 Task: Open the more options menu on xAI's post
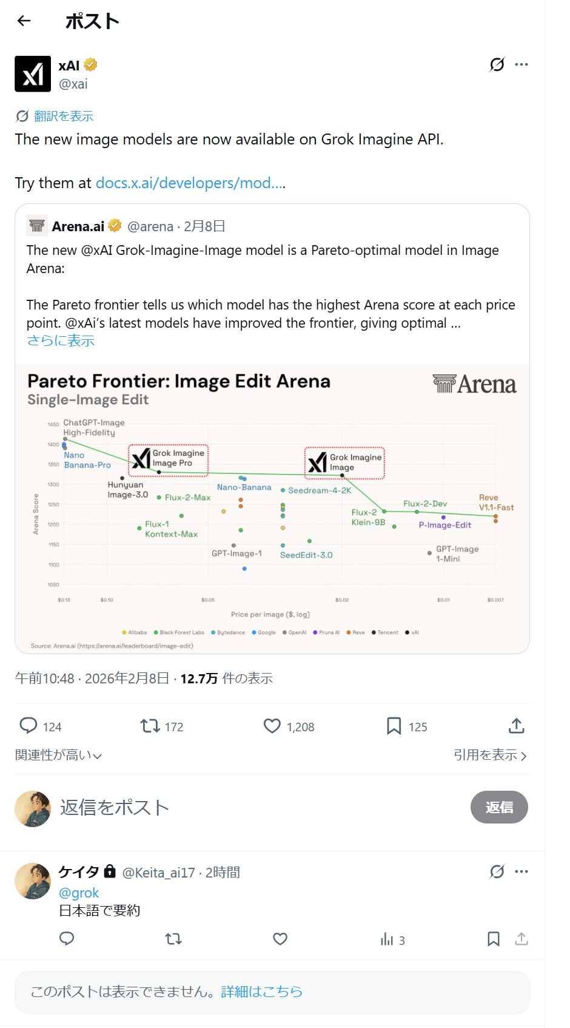click(521, 64)
